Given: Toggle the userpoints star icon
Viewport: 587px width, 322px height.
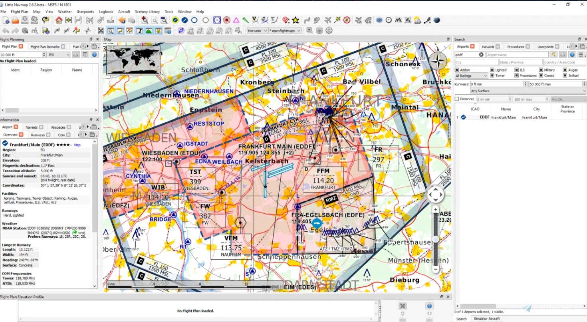Looking at the screenshot, I should click(295, 20).
